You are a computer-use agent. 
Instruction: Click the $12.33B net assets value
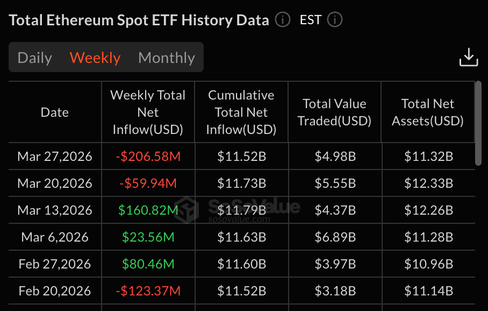pos(428,183)
